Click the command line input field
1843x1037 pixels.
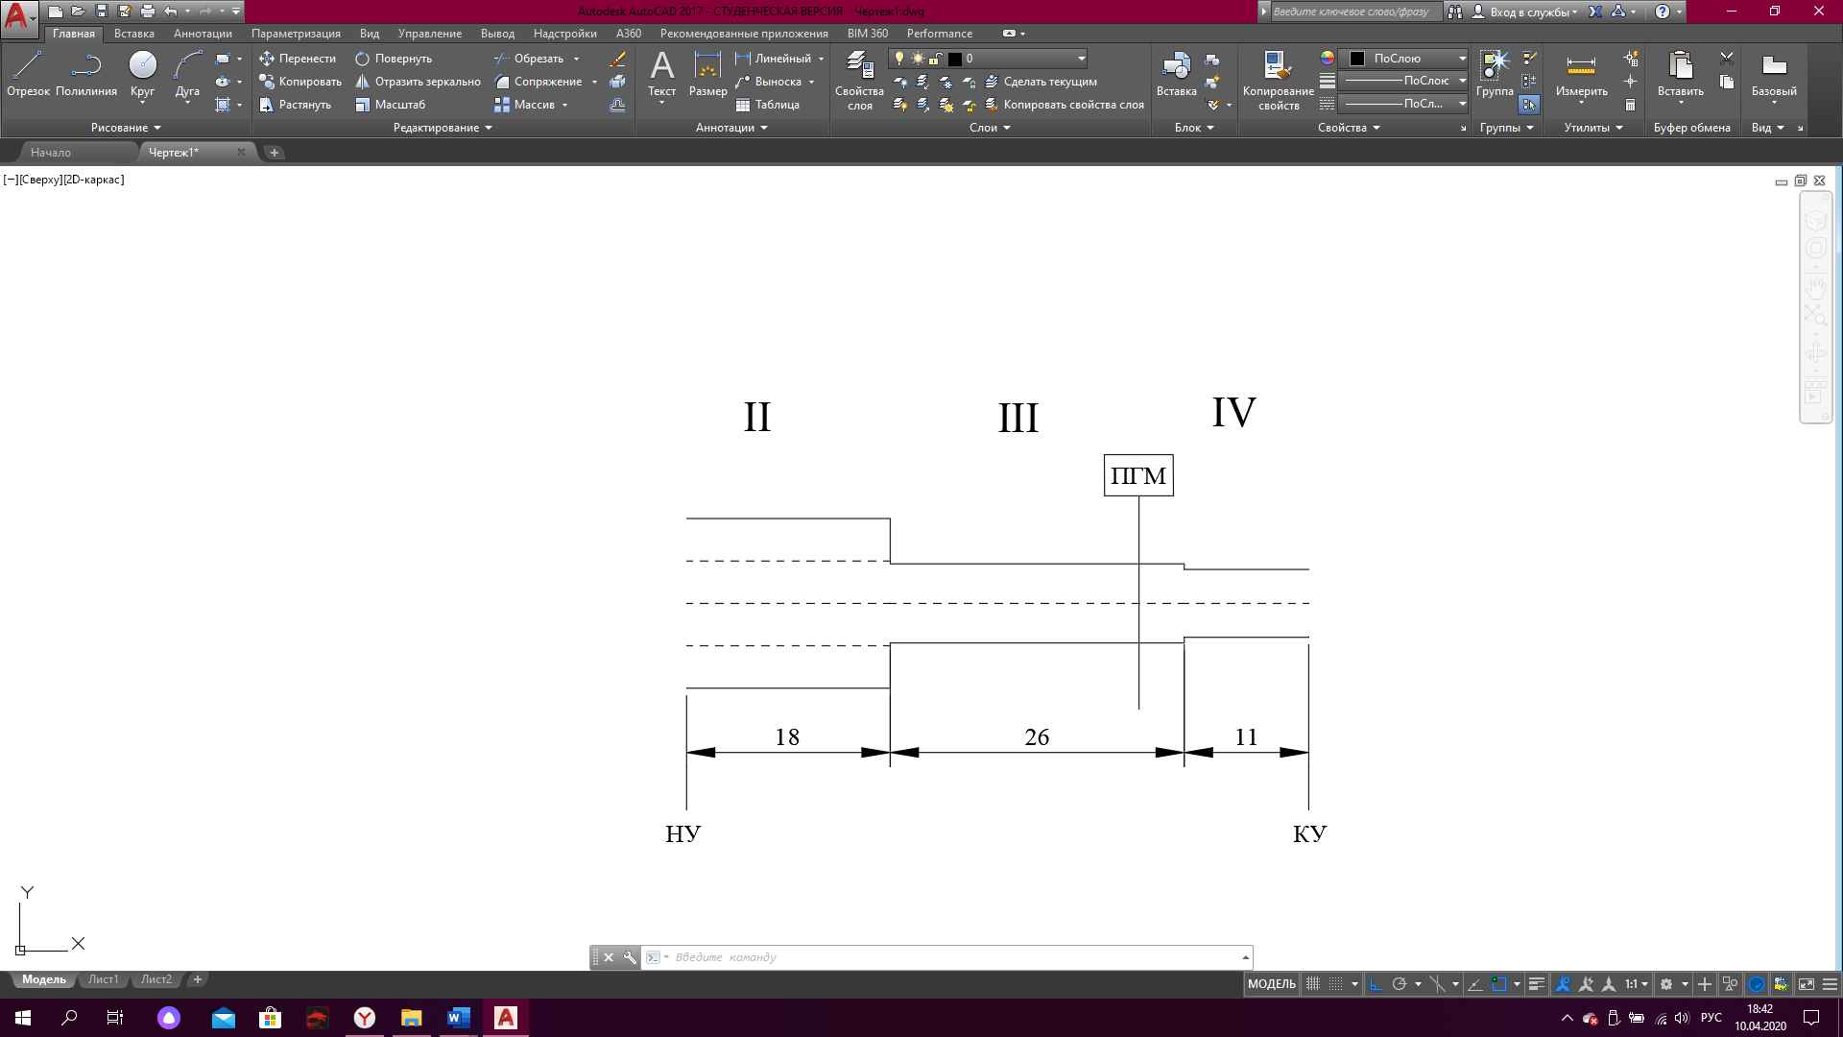point(950,957)
